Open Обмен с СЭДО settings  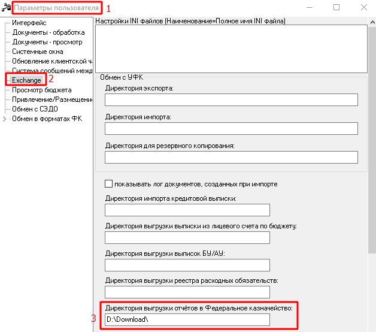pos(35,109)
